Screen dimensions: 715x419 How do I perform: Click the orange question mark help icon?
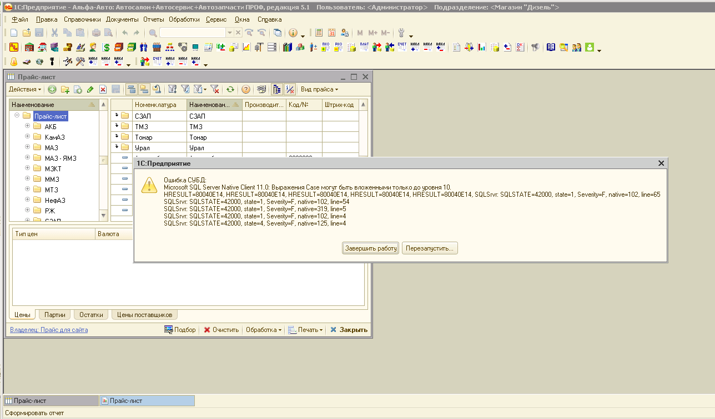[x=245, y=89]
